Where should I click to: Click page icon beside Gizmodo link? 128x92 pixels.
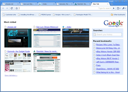point(6,51)
